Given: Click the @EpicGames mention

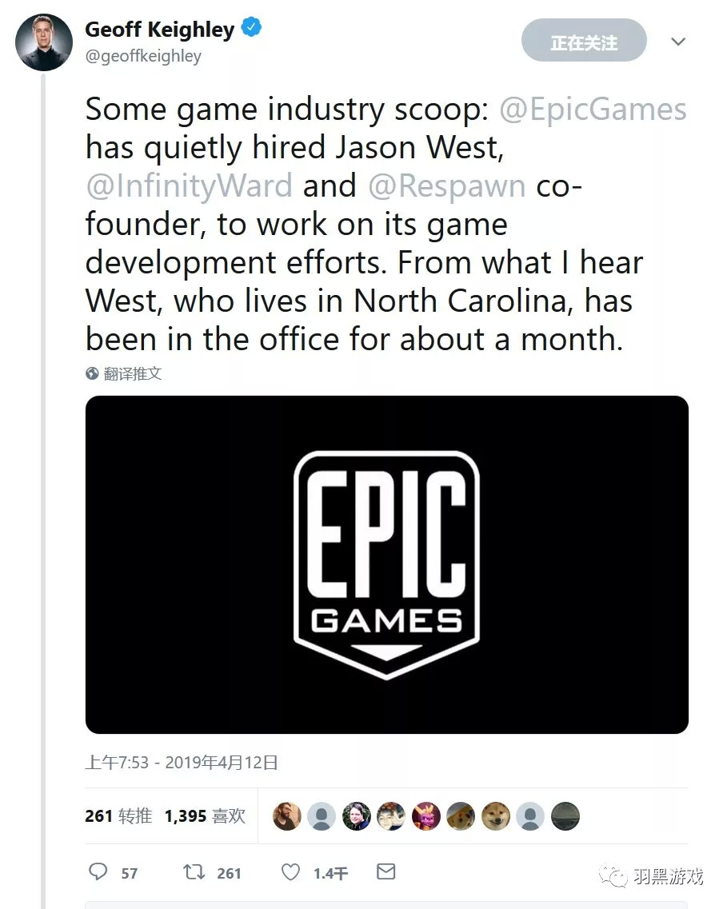Looking at the screenshot, I should pyautogui.click(x=593, y=110).
